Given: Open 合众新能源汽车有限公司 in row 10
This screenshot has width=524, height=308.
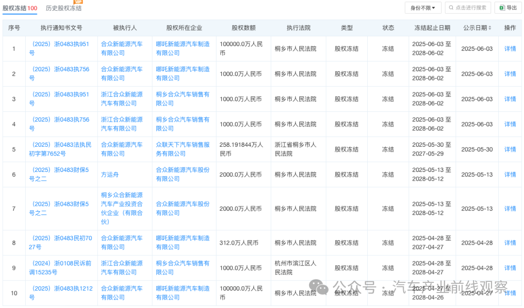Looking at the screenshot, I should click(x=122, y=293).
